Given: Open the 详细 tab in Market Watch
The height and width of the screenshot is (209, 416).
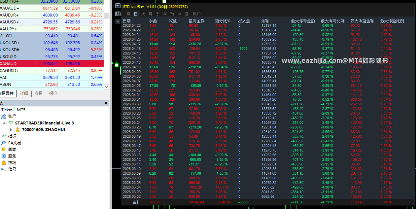Looking at the screenshot, I should pos(24,93).
